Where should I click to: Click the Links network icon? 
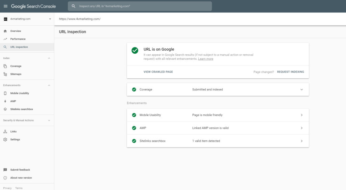[5, 132]
